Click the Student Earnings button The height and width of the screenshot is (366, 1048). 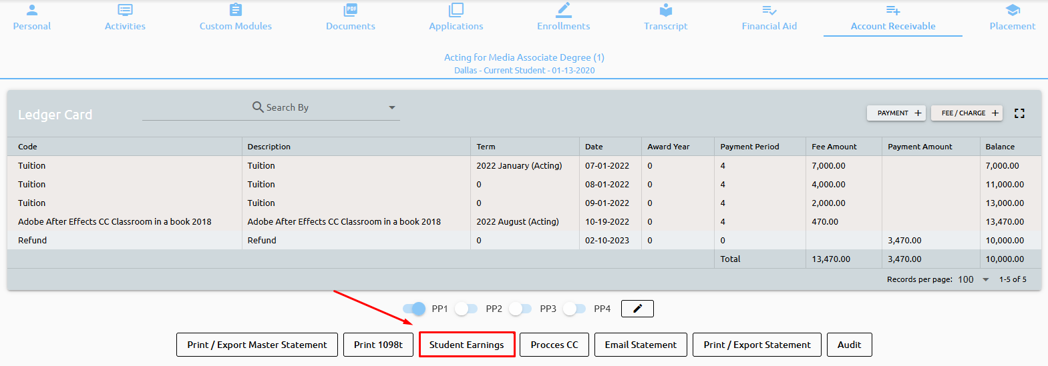tap(466, 345)
